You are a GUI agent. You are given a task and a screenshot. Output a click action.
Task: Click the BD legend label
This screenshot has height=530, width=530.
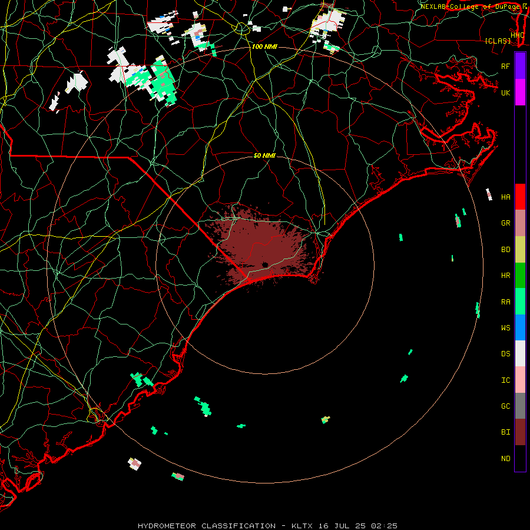point(506,250)
